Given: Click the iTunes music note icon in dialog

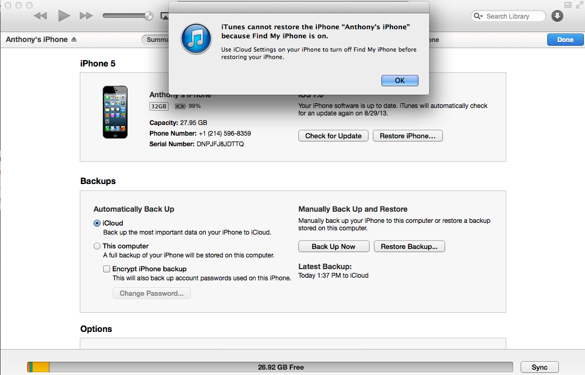Looking at the screenshot, I should pos(196,38).
